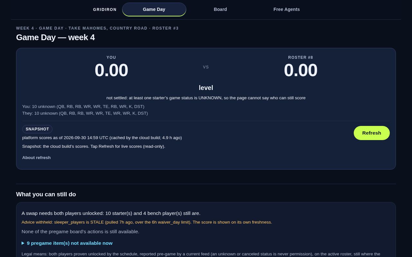The height and width of the screenshot is (257, 412).
Task: Switch to the Board tab
Action: point(220,9)
